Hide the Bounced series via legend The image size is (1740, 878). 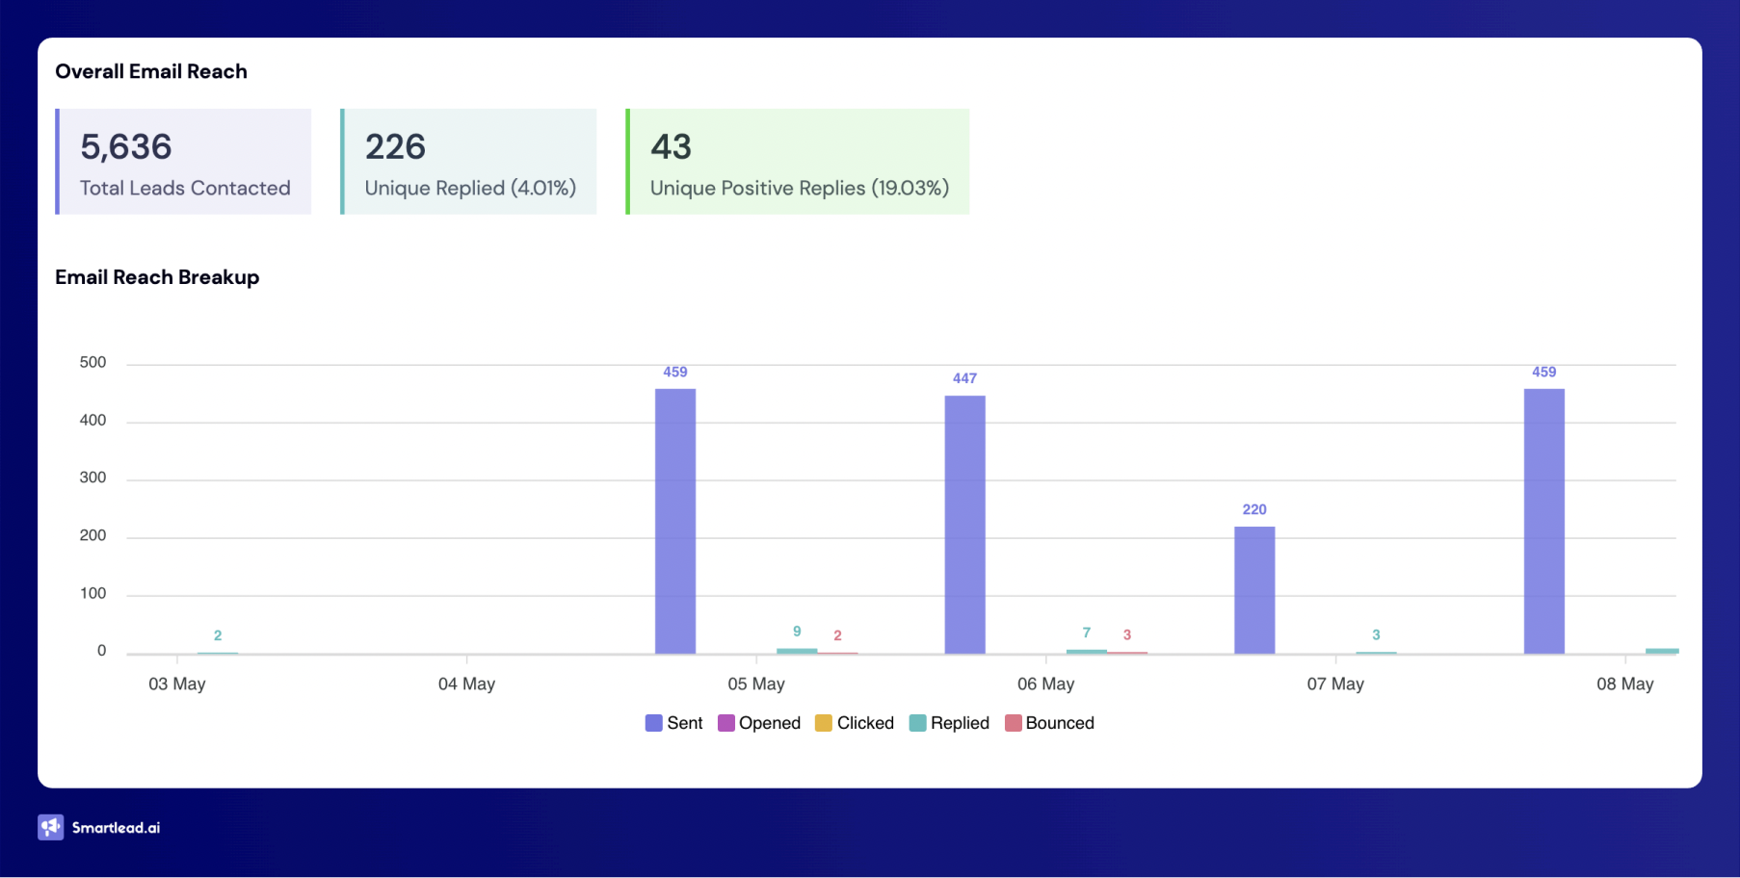1049,723
